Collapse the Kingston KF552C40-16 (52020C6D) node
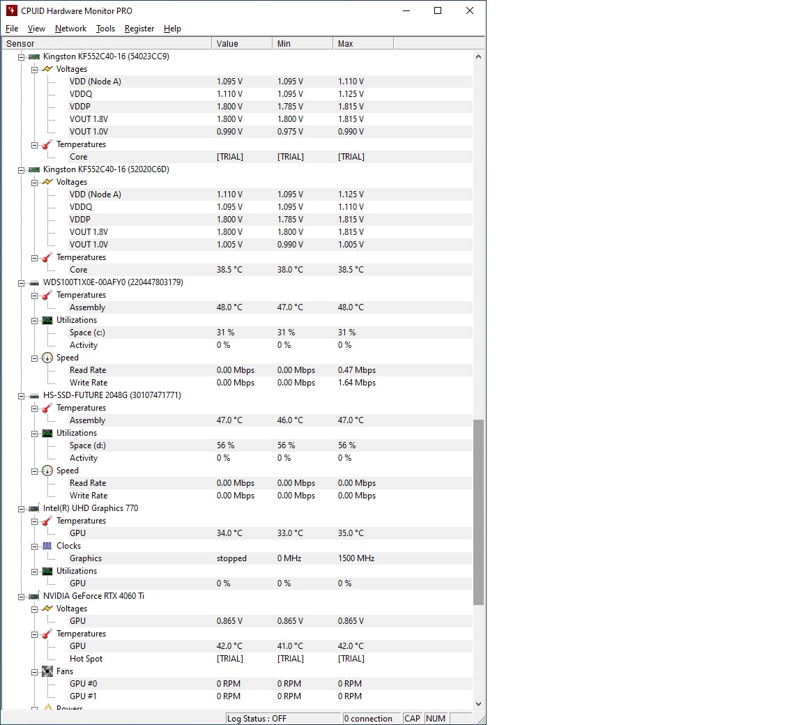The image size is (803, 725). pos(22,170)
